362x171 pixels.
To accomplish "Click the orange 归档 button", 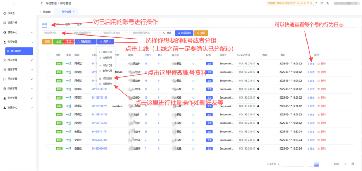I will tap(47, 42).
